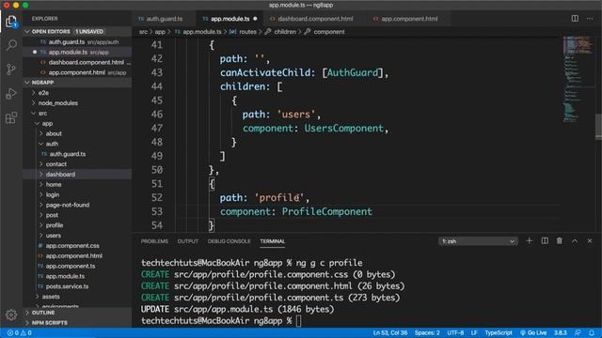Click the unsaved dot on app.module.ts tab
This screenshot has height=338, width=602.
[255, 19]
